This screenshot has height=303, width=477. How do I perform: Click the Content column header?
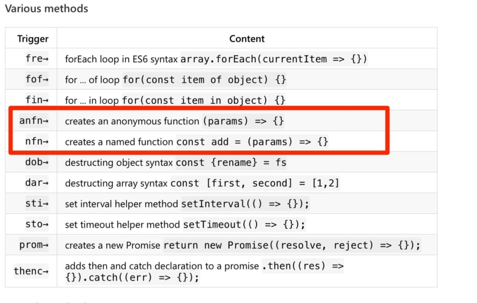[x=247, y=39]
